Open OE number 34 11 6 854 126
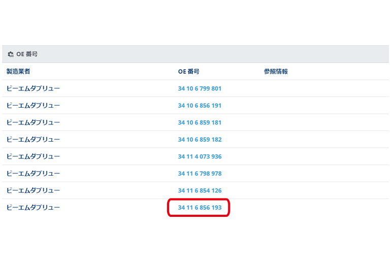The image size is (391, 259). 200,190
